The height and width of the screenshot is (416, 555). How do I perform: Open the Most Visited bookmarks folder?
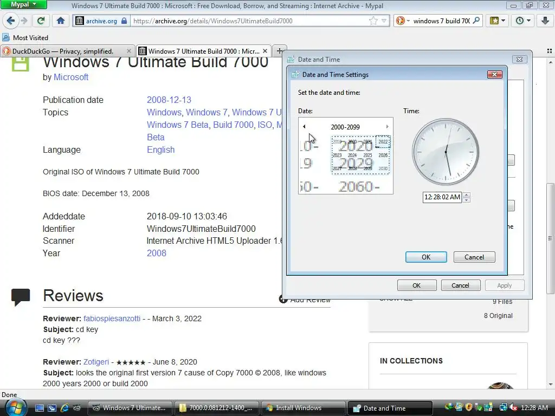25,37
